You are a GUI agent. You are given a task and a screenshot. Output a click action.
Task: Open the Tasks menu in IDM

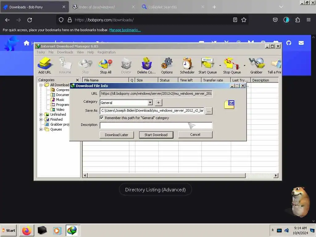41,52
